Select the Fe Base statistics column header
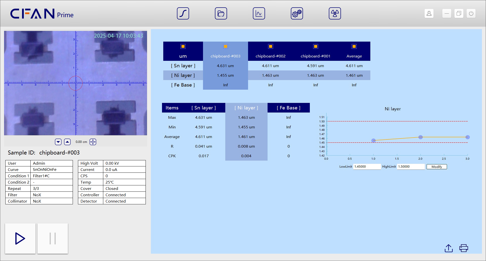486x261 pixels. click(288, 108)
